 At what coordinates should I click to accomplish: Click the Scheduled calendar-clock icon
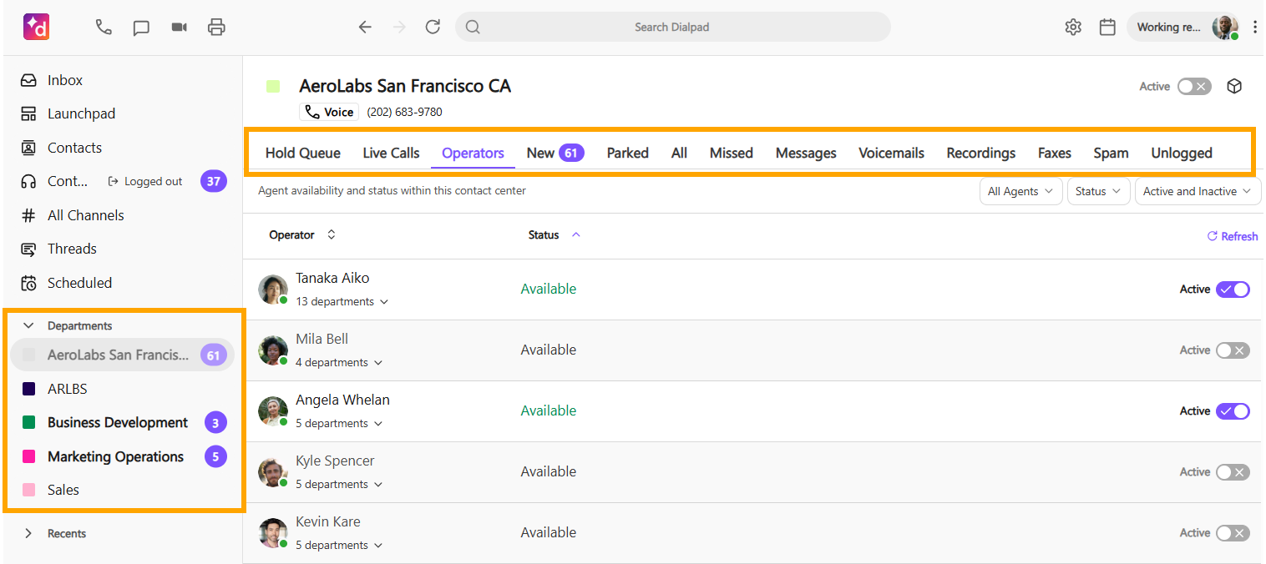pos(28,283)
